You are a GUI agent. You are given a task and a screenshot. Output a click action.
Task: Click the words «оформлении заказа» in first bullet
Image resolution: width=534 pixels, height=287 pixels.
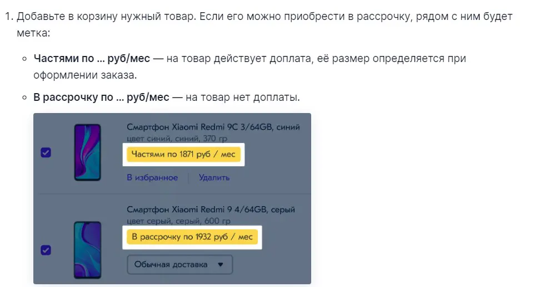84,74
